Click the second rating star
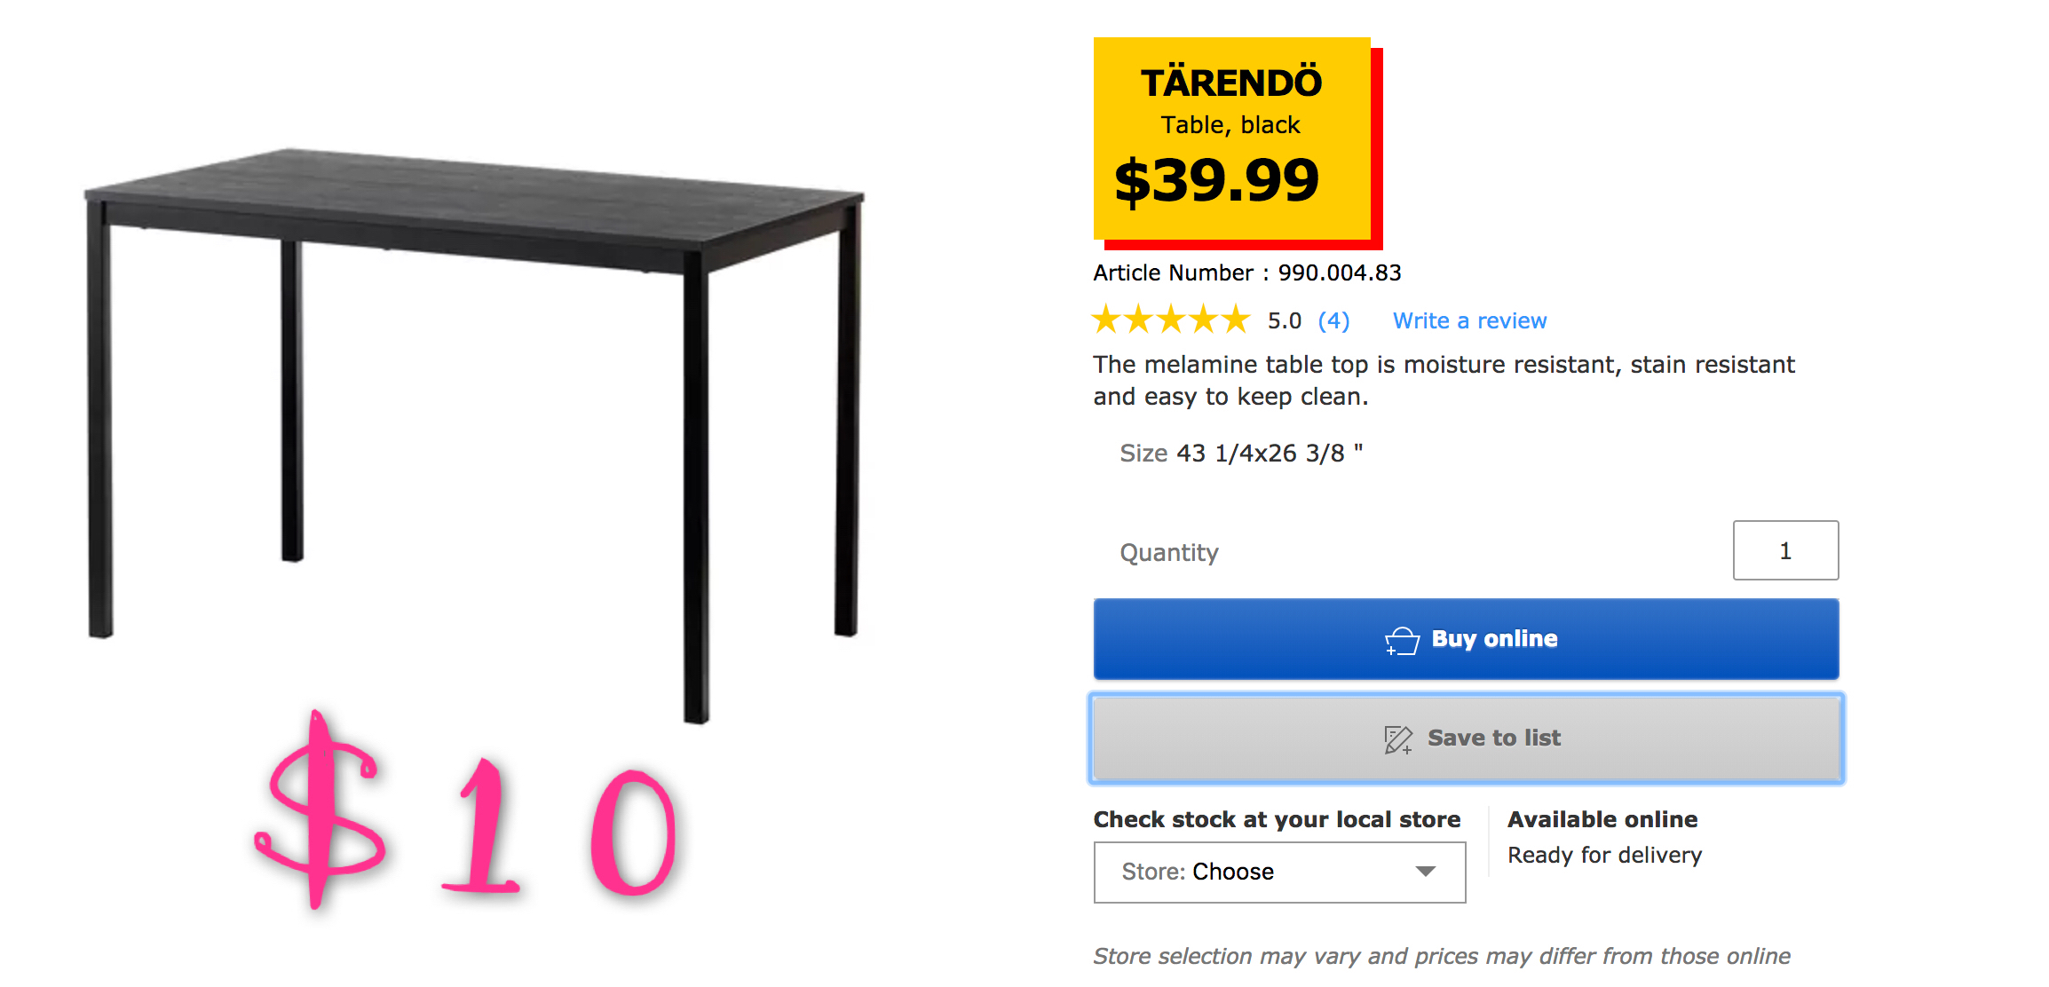This screenshot has height=987, width=2049. [x=1139, y=320]
